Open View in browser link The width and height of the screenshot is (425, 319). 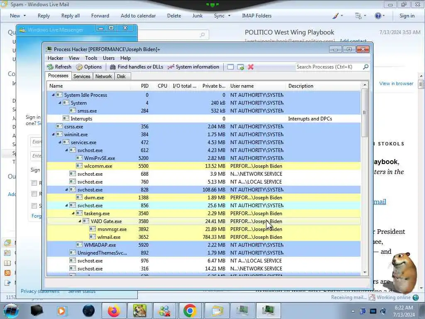pos(396,83)
